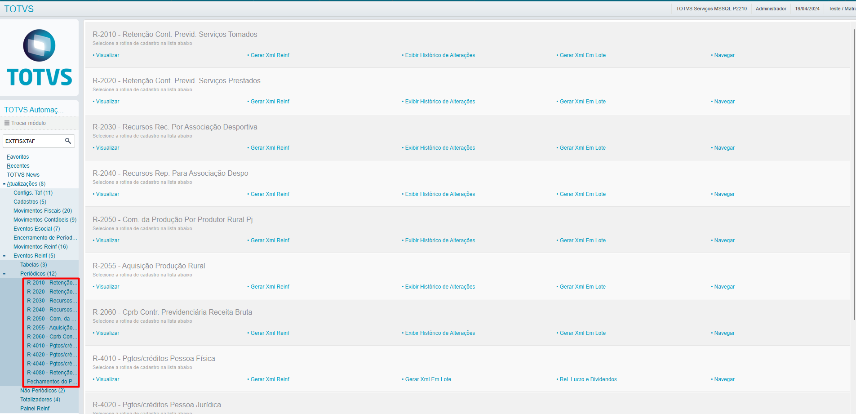Screen dimensions: 856x414
Task: Open Rel. Lucro e Dividendos link
Action: [x=588, y=379]
